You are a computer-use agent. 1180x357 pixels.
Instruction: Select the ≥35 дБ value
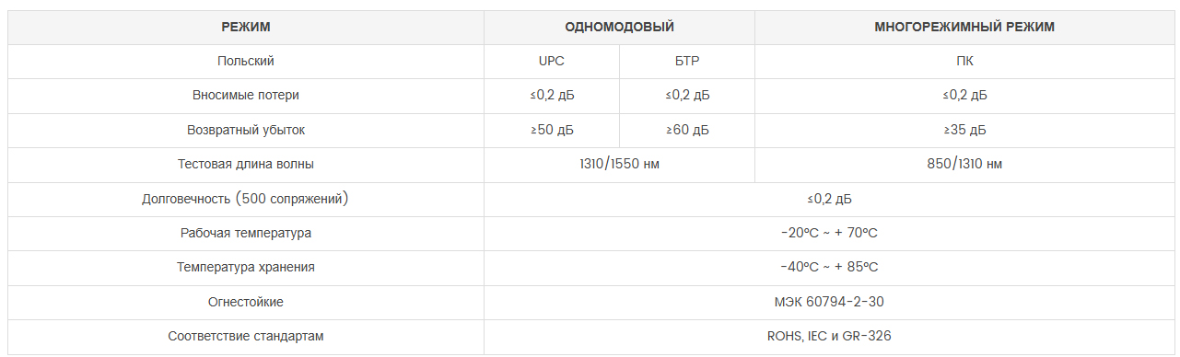pyautogui.click(x=964, y=131)
